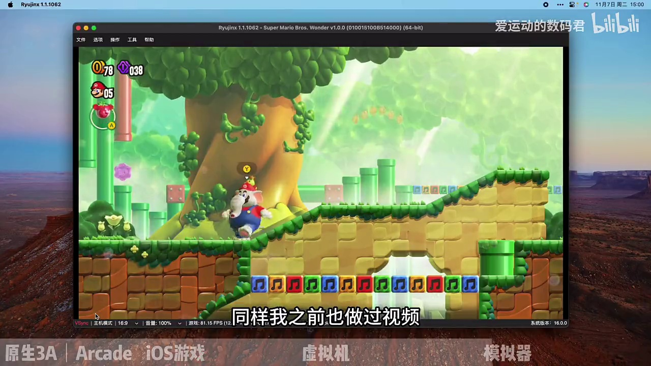Open macOS Control Center icon
This screenshot has width=651, height=366.
573,5
